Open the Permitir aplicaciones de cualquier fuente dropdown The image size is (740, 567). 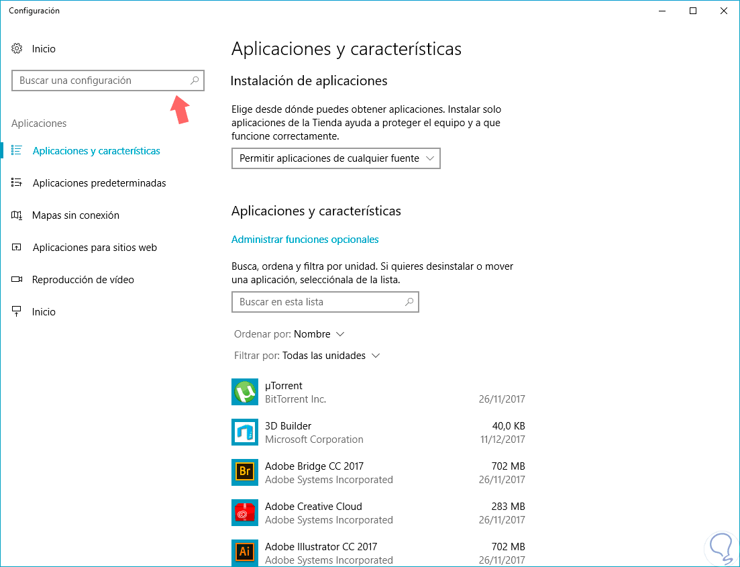click(336, 158)
